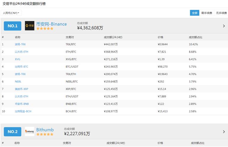Click the 交易平台24小时成交额排行榜 page title
This screenshot has width=228, height=147.
pos(24,4)
